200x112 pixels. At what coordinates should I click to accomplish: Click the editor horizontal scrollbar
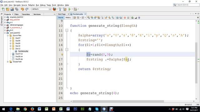(x=118, y=101)
